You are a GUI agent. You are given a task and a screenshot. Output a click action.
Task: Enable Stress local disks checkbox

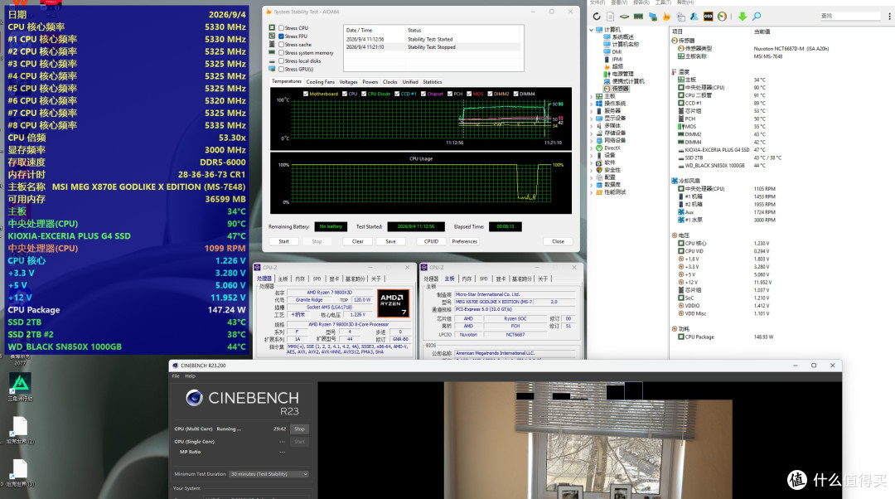point(281,61)
